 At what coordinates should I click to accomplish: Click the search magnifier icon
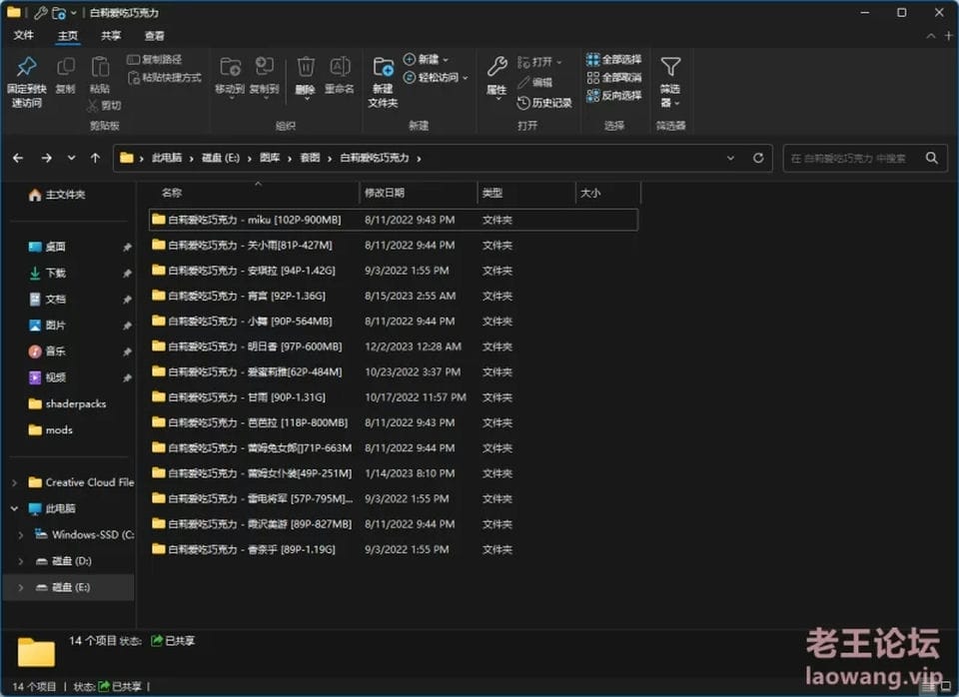(931, 159)
